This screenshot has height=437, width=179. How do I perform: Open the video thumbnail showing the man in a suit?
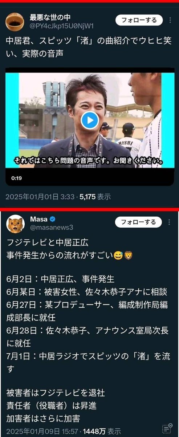click(90, 121)
